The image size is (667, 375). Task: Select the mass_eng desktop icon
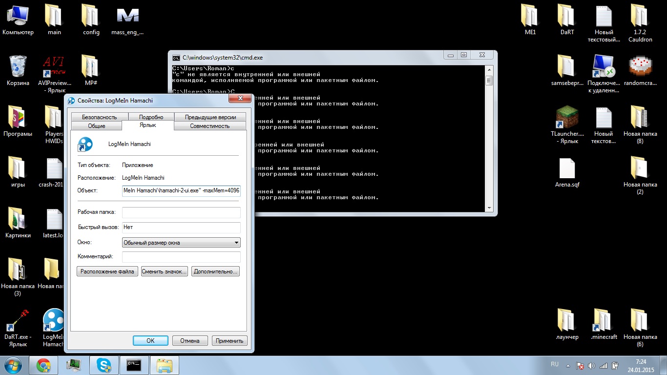[x=128, y=20]
